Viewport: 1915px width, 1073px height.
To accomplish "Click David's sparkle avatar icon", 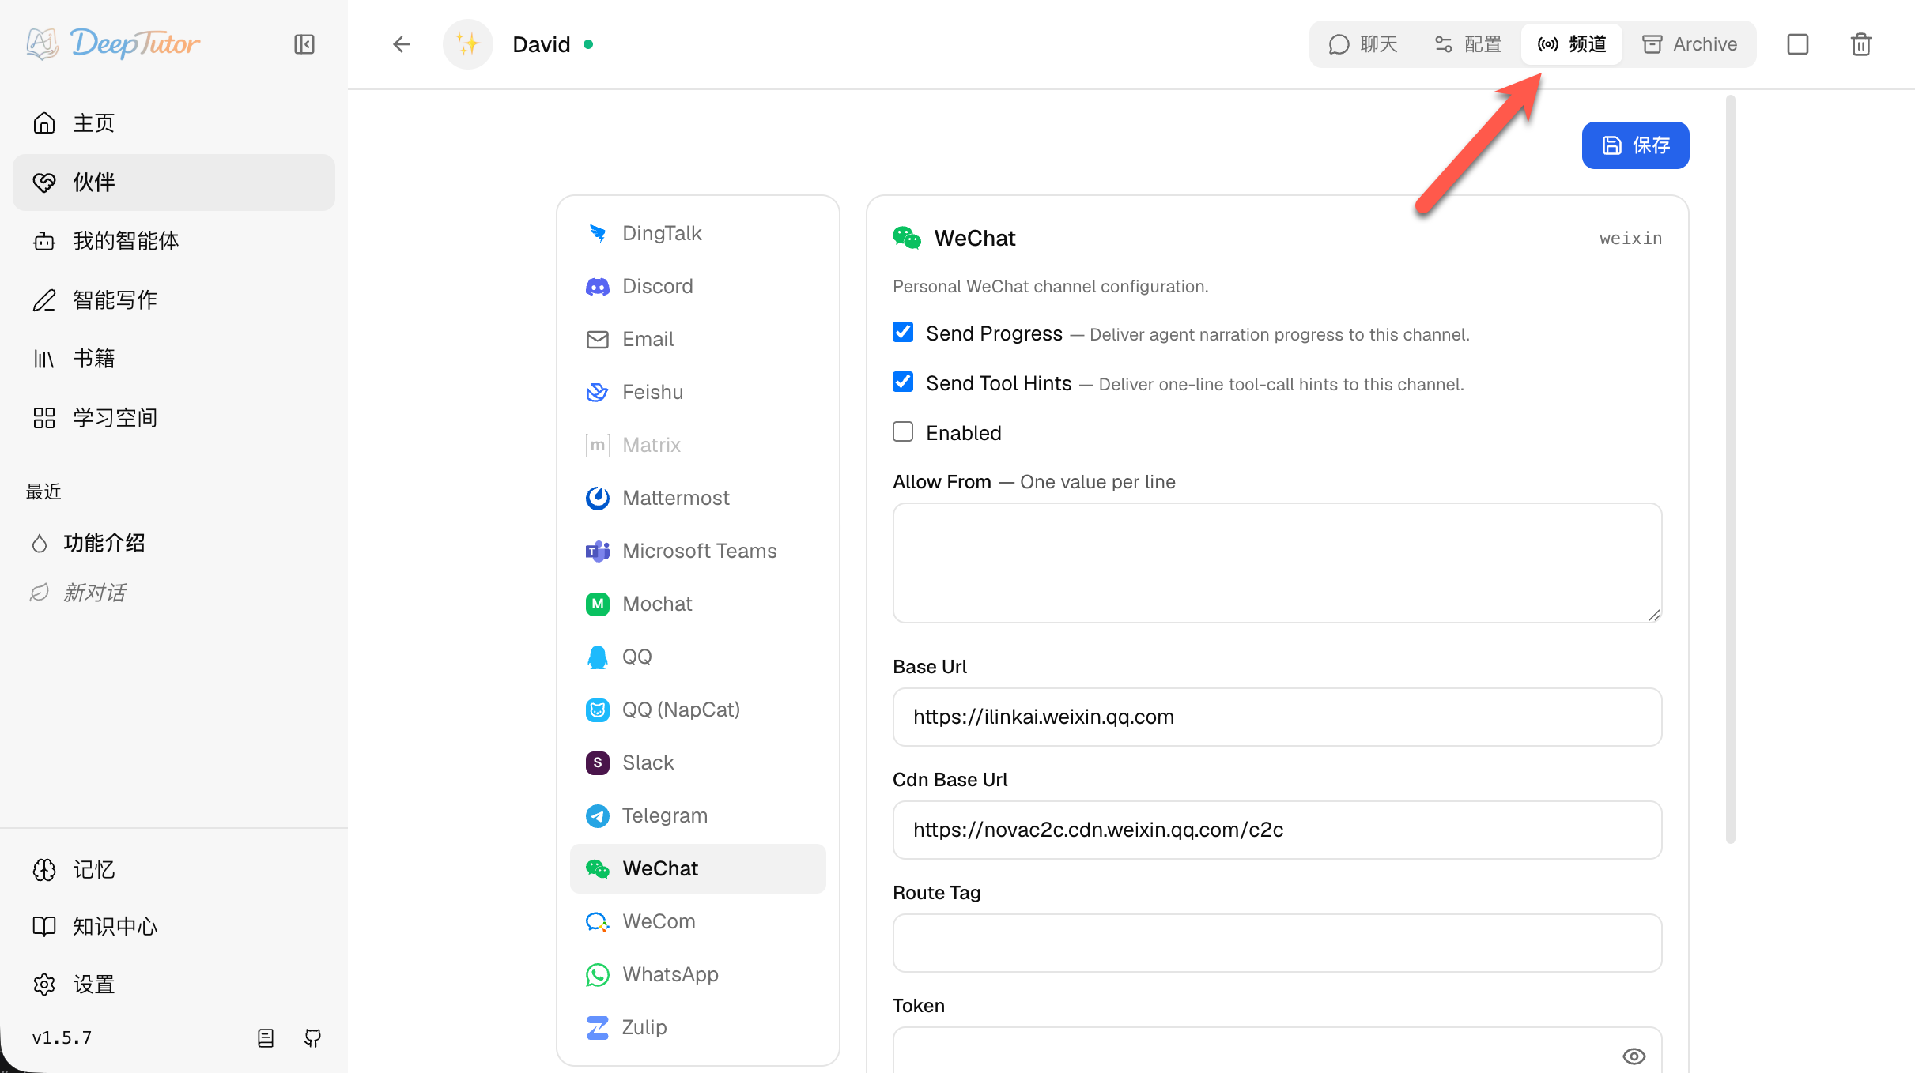I will [x=468, y=44].
